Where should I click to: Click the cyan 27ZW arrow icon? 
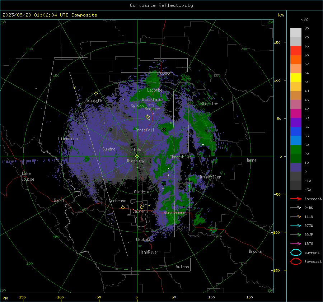pyautogui.click(x=296, y=226)
